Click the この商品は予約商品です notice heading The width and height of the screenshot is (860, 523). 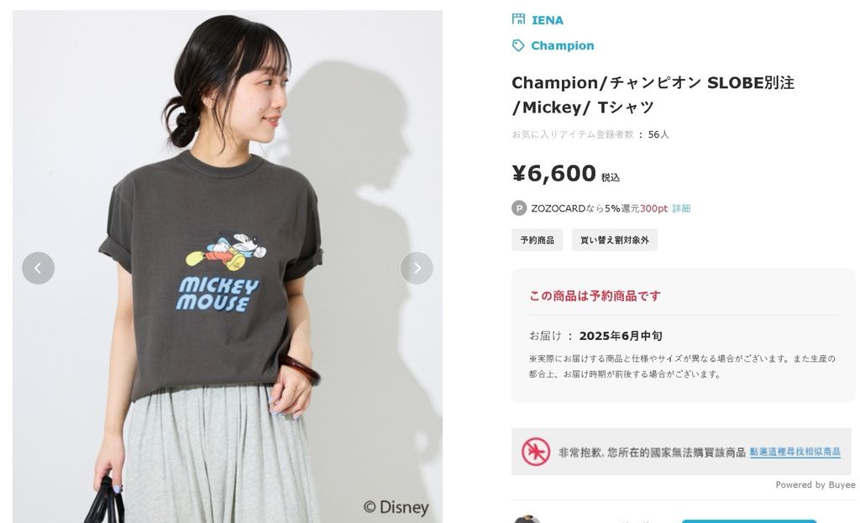595,296
